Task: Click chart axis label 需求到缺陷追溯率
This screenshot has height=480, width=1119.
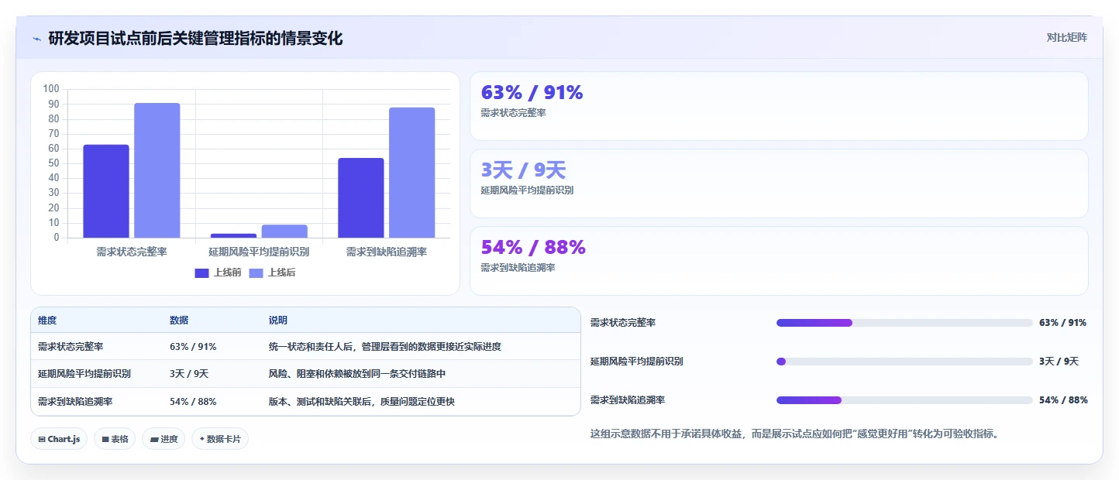Action: point(387,252)
